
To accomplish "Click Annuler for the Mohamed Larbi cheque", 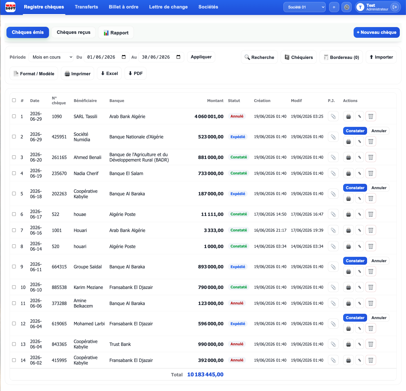I will 379,318.
